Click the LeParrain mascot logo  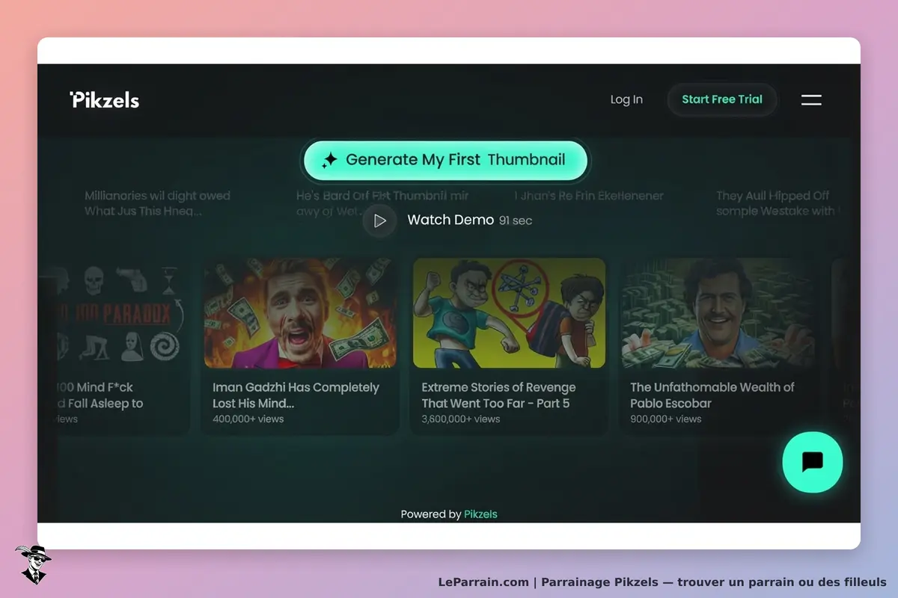click(x=33, y=564)
